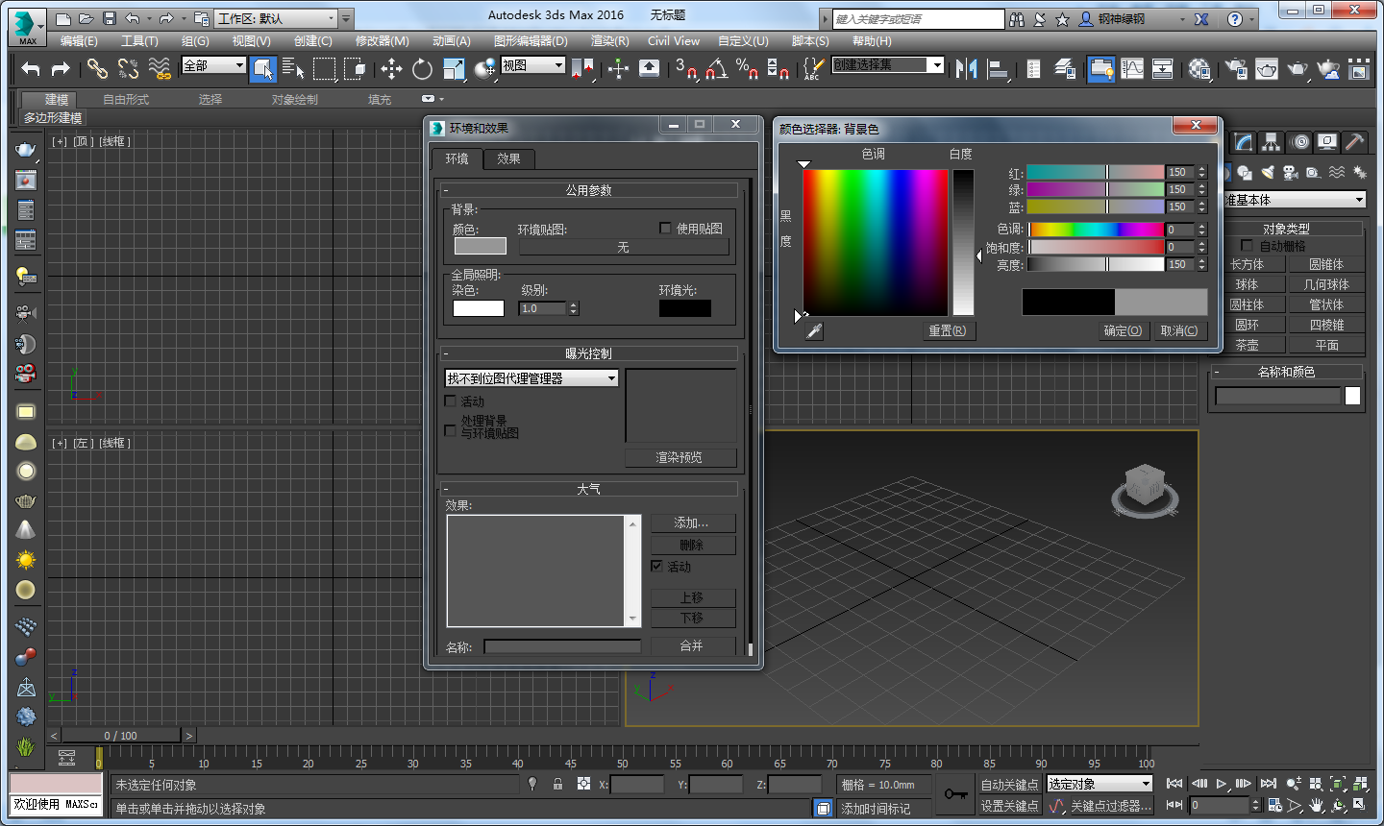Open the 渲染(R) menu
1384x826 pixels.
[609, 41]
